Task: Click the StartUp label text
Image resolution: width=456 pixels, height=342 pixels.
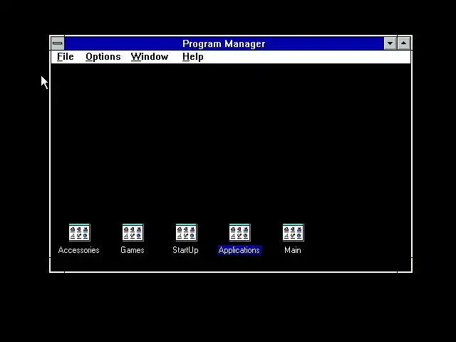Action: [x=185, y=250]
